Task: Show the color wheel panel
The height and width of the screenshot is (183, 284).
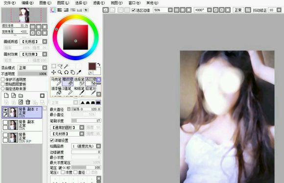Action: 53,10
